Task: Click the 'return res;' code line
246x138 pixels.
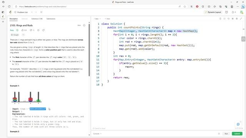Action: point(121,77)
